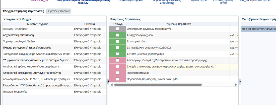Toggle the Πρόσθετα στοιχεία checkbox

click(117, 73)
